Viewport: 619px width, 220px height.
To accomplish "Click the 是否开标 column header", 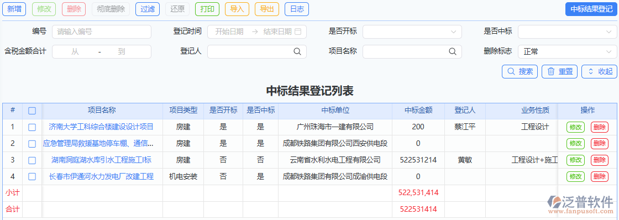I will [223, 111].
